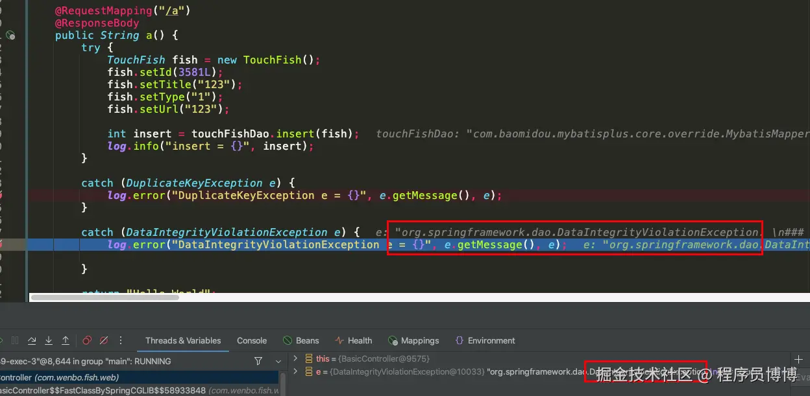Open the Beans tab

coord(301,340)
